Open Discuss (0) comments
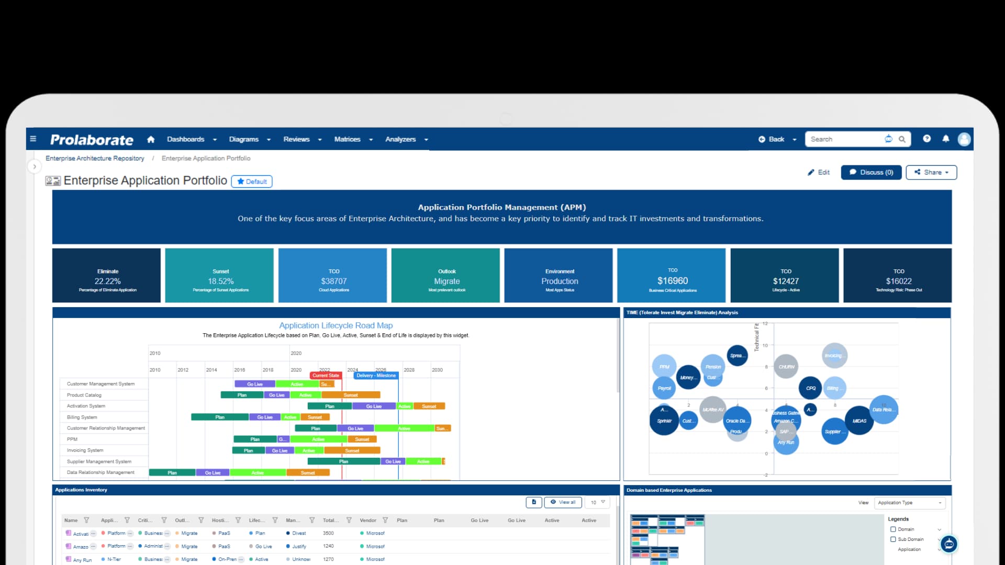Viewport: 1005px width, 565px height. 871,172
